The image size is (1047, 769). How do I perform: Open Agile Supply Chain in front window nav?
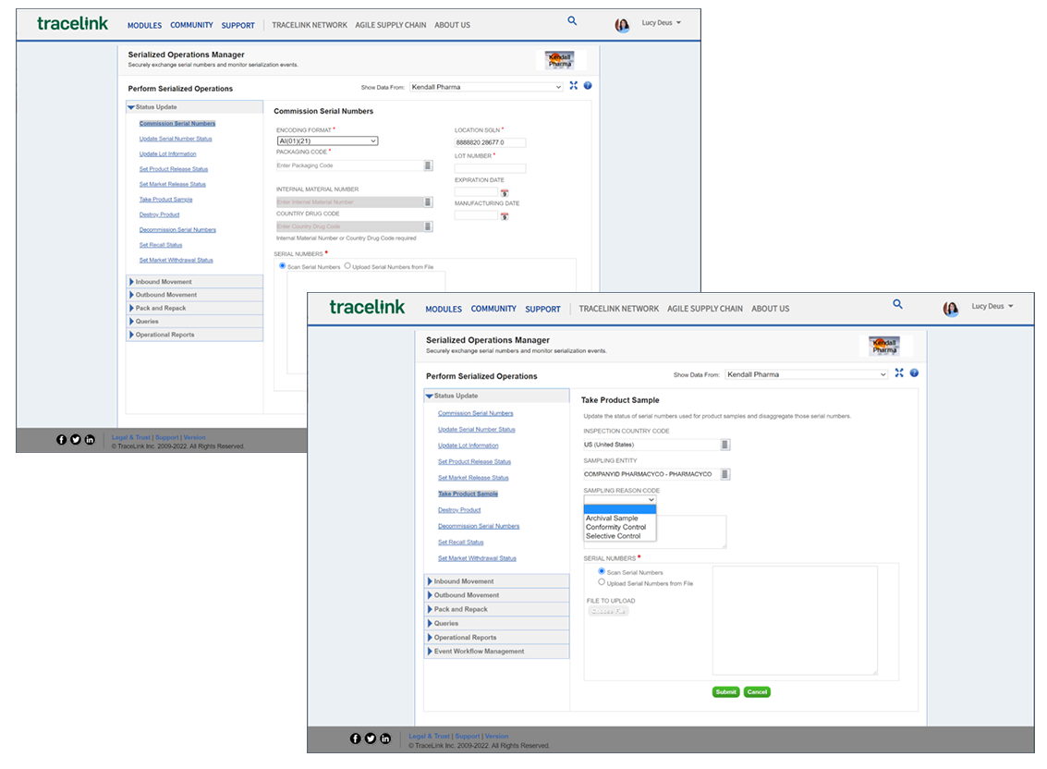[704, 309]
